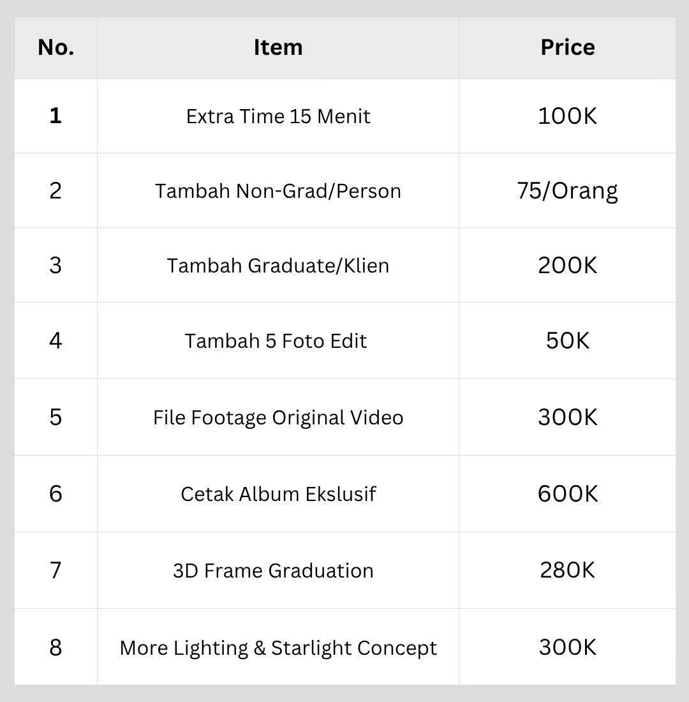Click the row number 8 cell
Viewport: 689px width, 702px height.
[x=56, y=647]
